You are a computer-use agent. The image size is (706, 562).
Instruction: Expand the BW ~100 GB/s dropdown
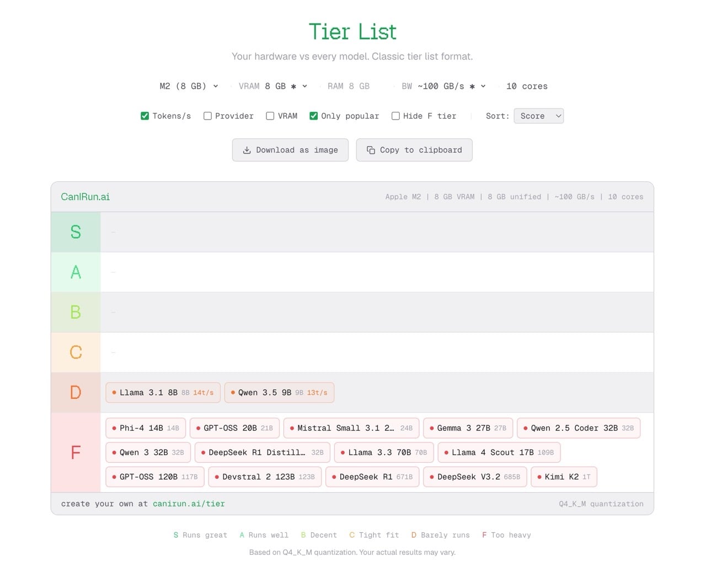coord(444,86)
